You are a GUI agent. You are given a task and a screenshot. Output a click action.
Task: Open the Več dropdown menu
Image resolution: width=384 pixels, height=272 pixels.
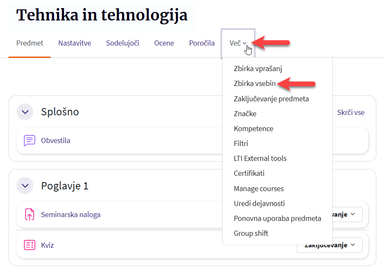(x=238, y=43)
